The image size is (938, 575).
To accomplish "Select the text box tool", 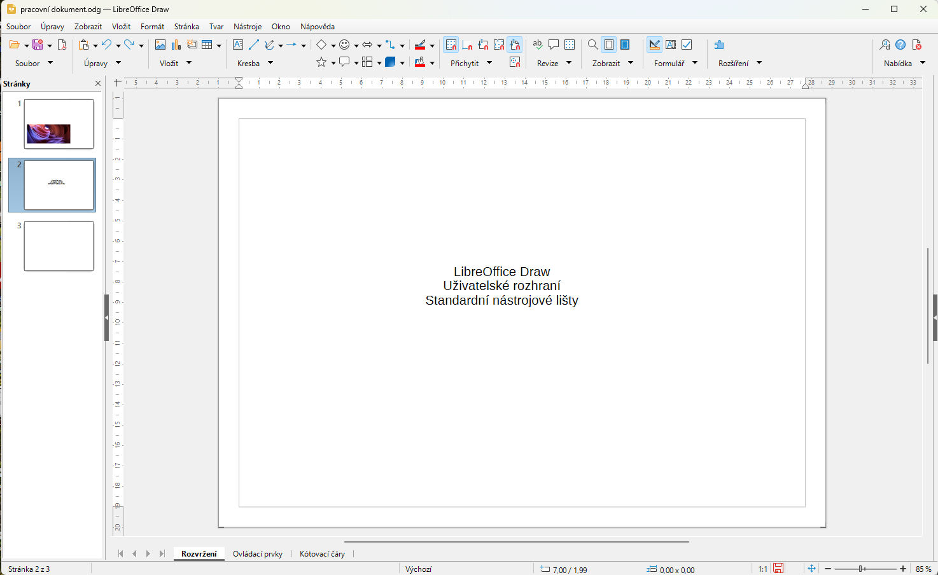I will tap(238, 45).
